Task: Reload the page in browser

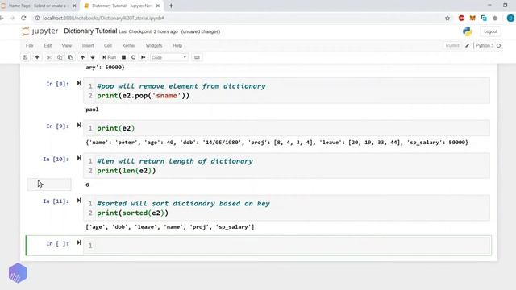Action: 23,18
